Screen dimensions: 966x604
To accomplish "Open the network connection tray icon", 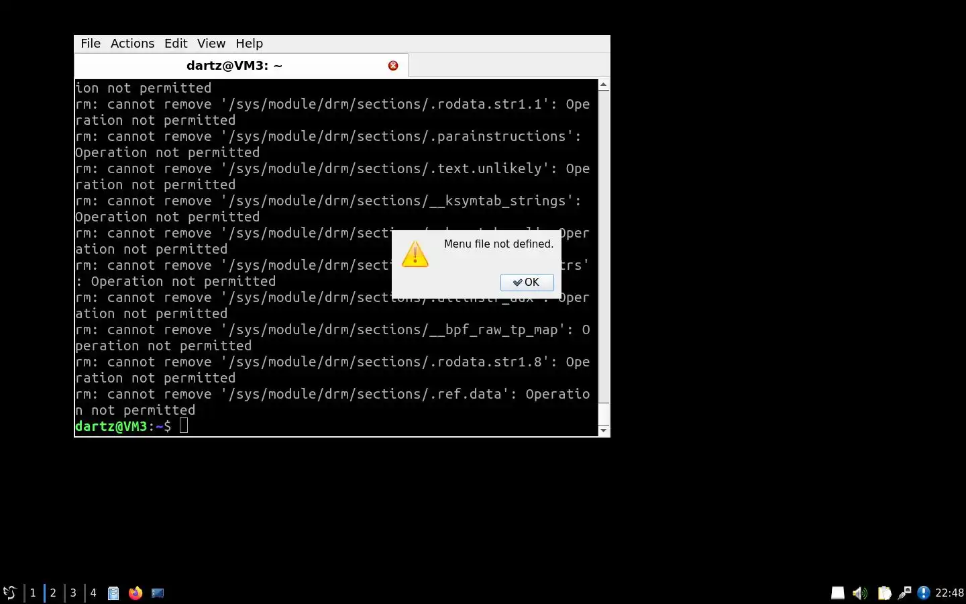I will point(904,593).
